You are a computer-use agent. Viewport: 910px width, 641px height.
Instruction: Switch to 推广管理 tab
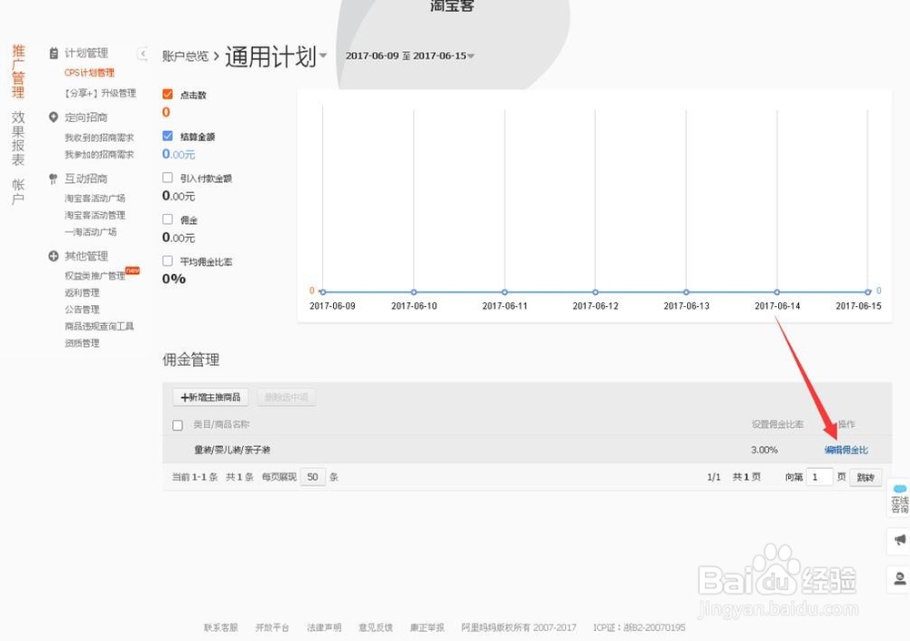click(18, 71)
